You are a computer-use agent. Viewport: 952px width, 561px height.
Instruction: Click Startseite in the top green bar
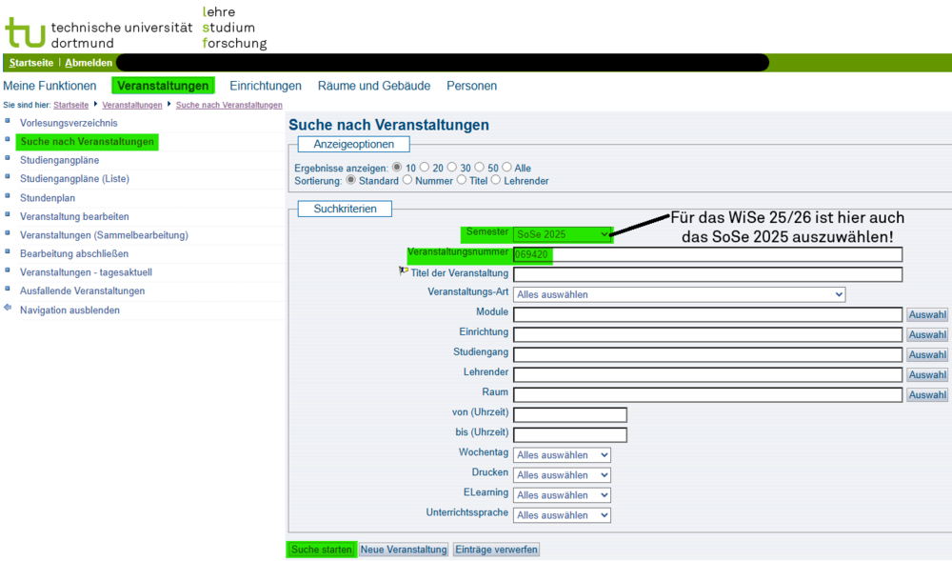point(31,63)
